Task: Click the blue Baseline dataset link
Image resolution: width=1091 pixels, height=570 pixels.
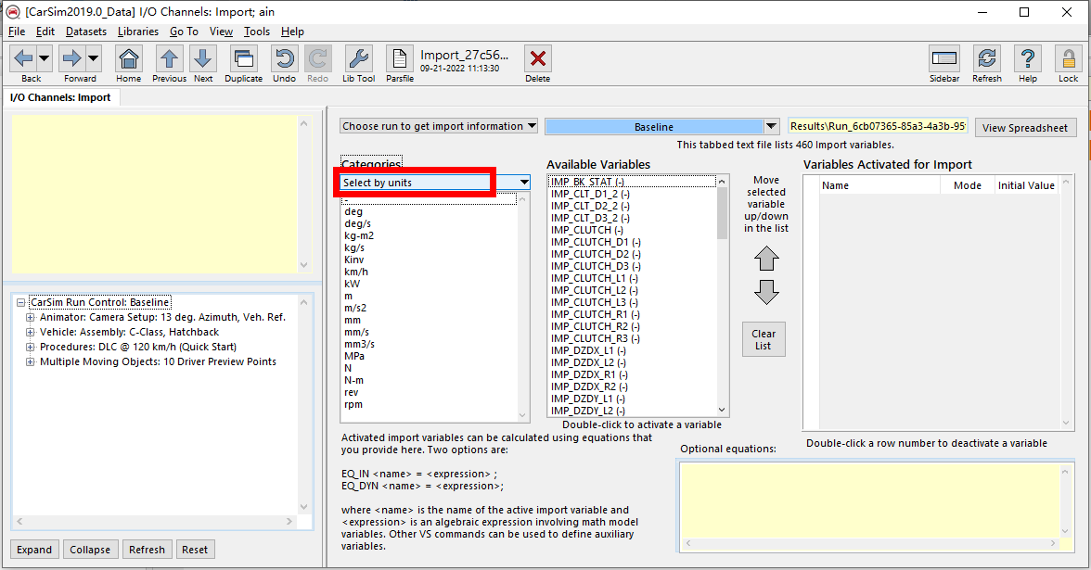Action: pyautogui.click(x=654, y=126)
